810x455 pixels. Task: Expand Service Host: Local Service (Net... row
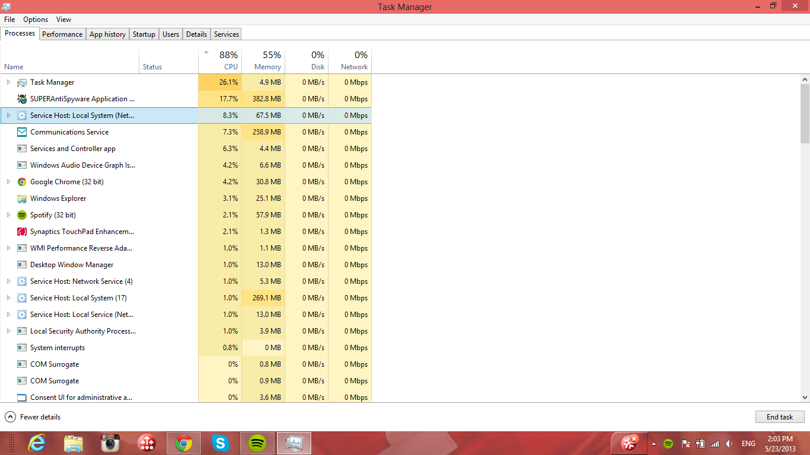pos(8,315)
